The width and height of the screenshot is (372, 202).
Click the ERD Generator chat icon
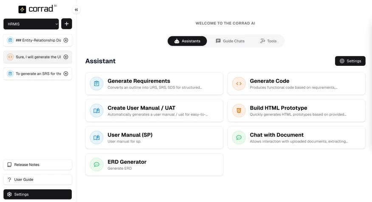(96, 165)
